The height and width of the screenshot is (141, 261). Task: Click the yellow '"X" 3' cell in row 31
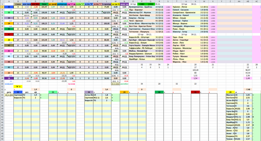[x=18, y=87]
